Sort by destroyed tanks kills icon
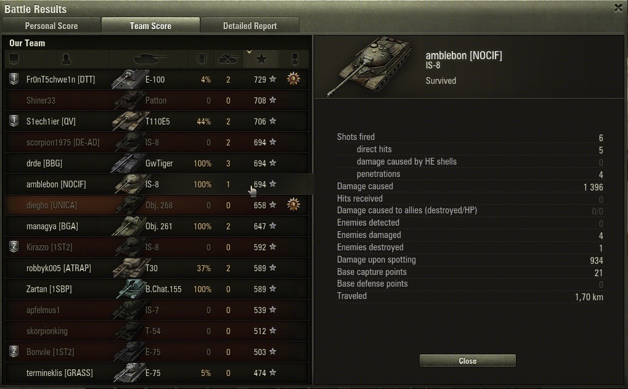The image size is (628, 389). pyautogui.click(x=228, y=59)
